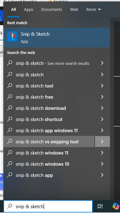Viewport: 120px width, 215px height.
Task: Click search icon beside 'snip & sketch download'
Action: tap(10, 108)
